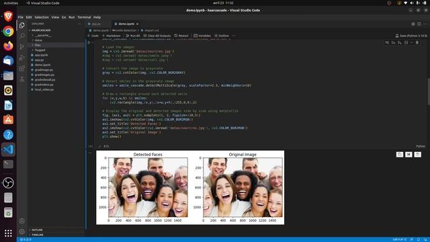Image resolution: width=430 pixels, height=242 pixels.
Task: Show Applications grid in the dock
Action: click(x=8, y=233)
